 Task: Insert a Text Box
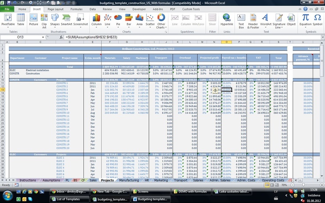241,20
